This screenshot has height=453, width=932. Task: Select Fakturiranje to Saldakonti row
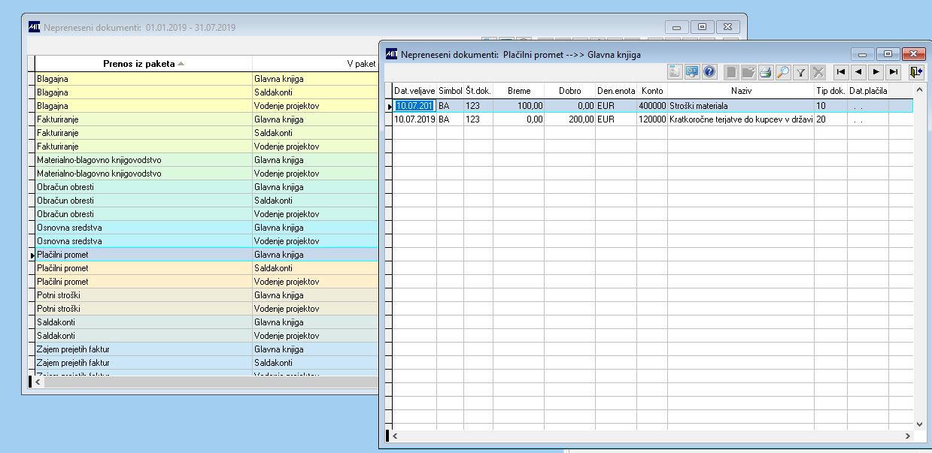click(143, 133)
